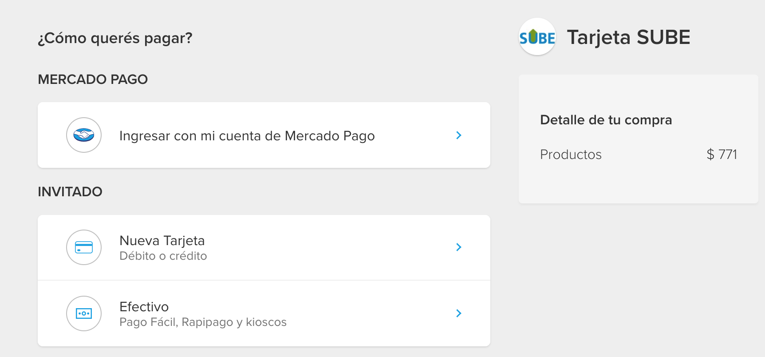This screenshot has height=357, width=765.
Task: Click the Productos label
Action: pos(571,155)
